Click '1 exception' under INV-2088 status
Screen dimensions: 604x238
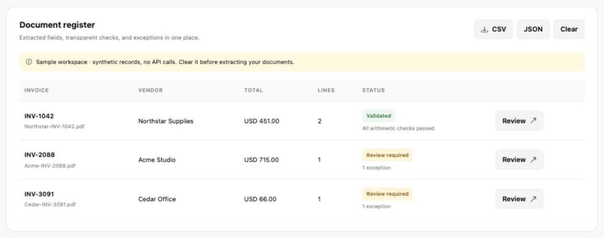click(376, 168)
